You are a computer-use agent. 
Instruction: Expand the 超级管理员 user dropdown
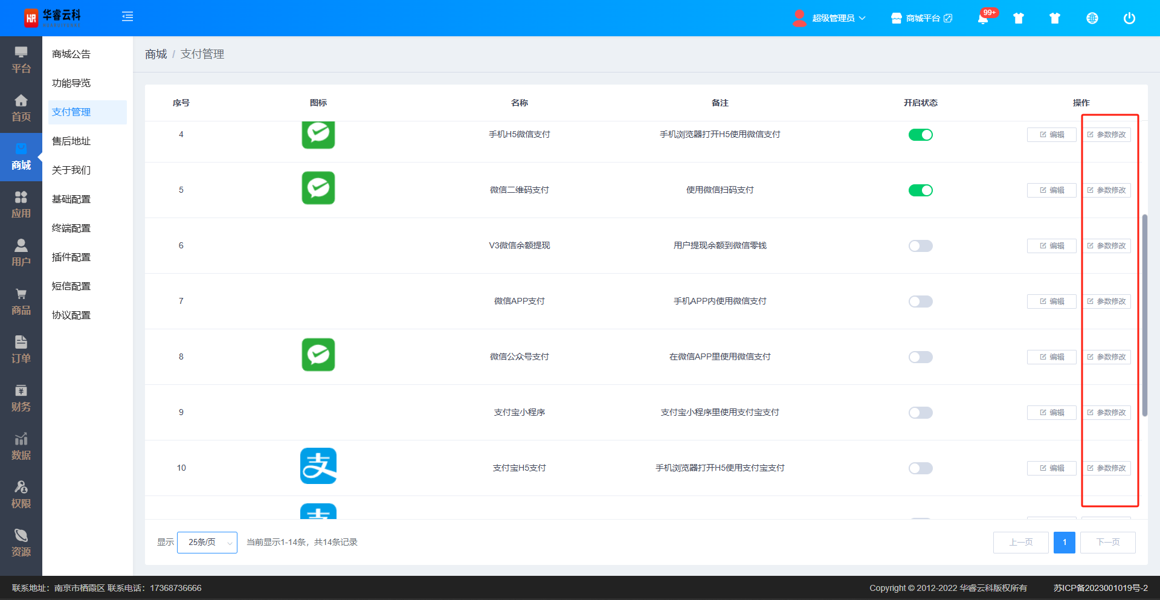click(x=837, y=18)
